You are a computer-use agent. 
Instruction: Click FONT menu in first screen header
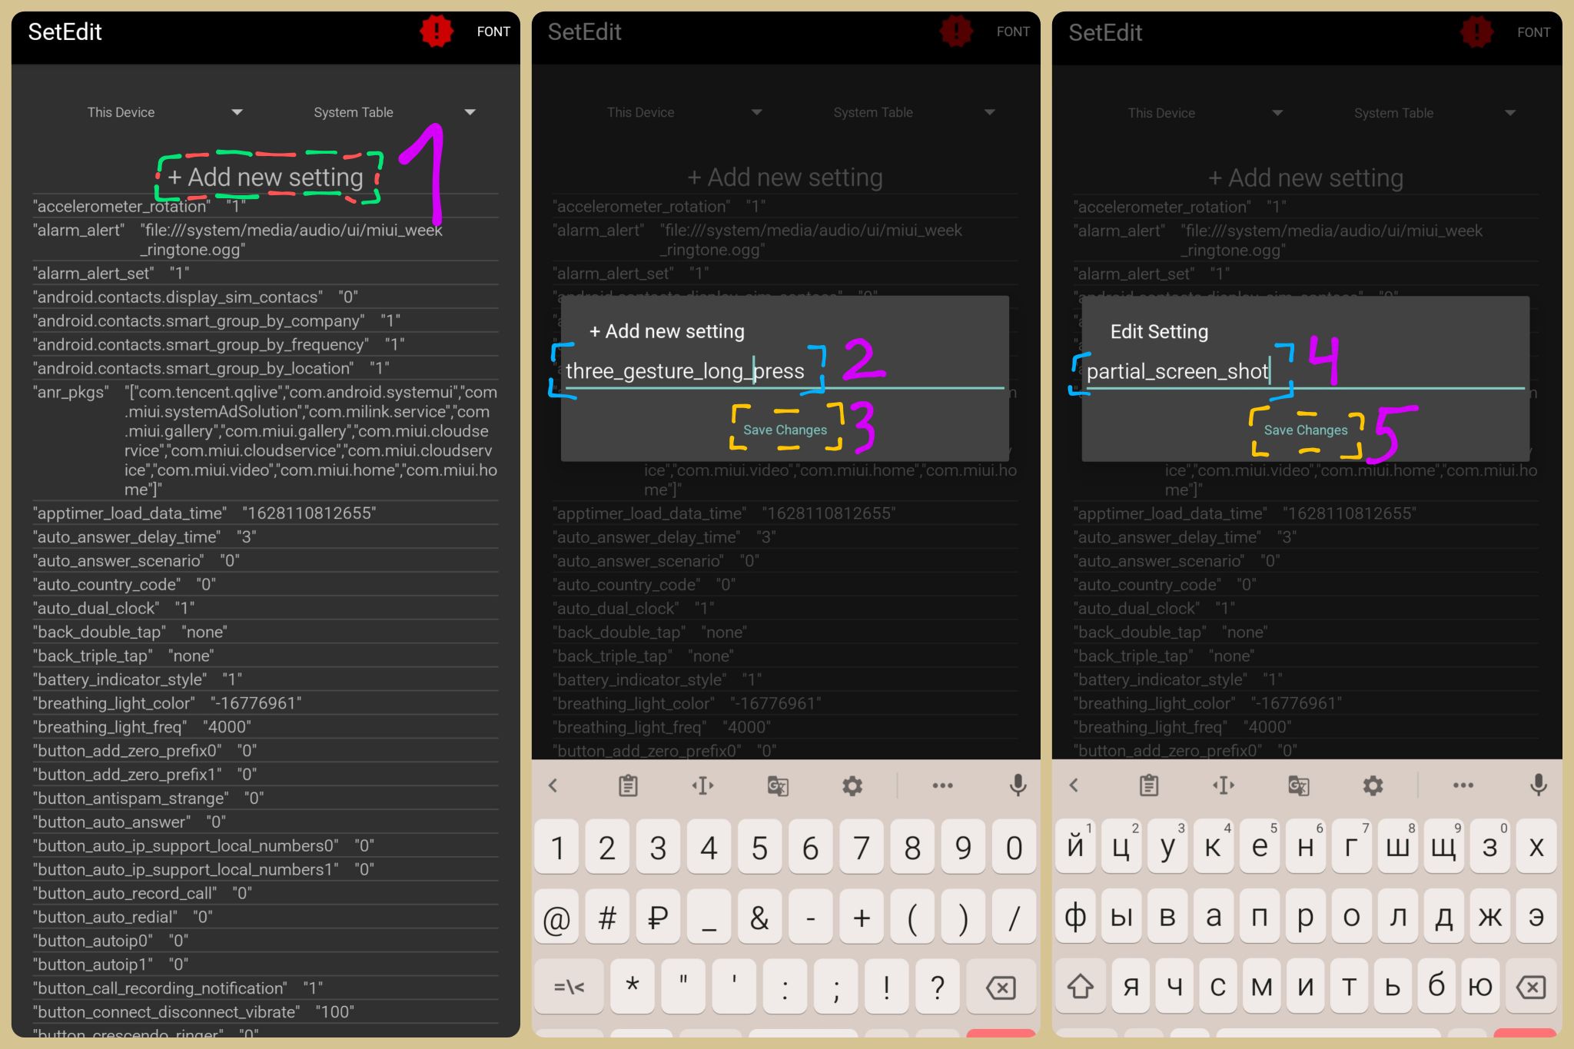click(493, 32)
